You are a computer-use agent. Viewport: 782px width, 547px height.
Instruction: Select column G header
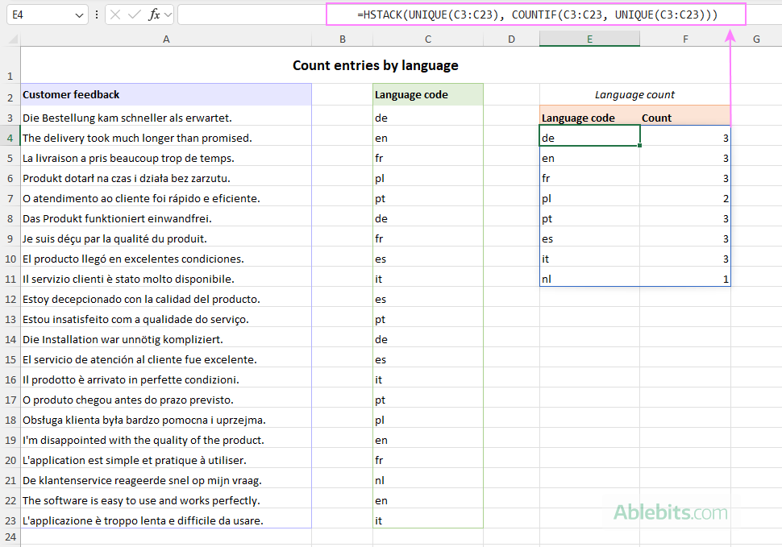756,39
